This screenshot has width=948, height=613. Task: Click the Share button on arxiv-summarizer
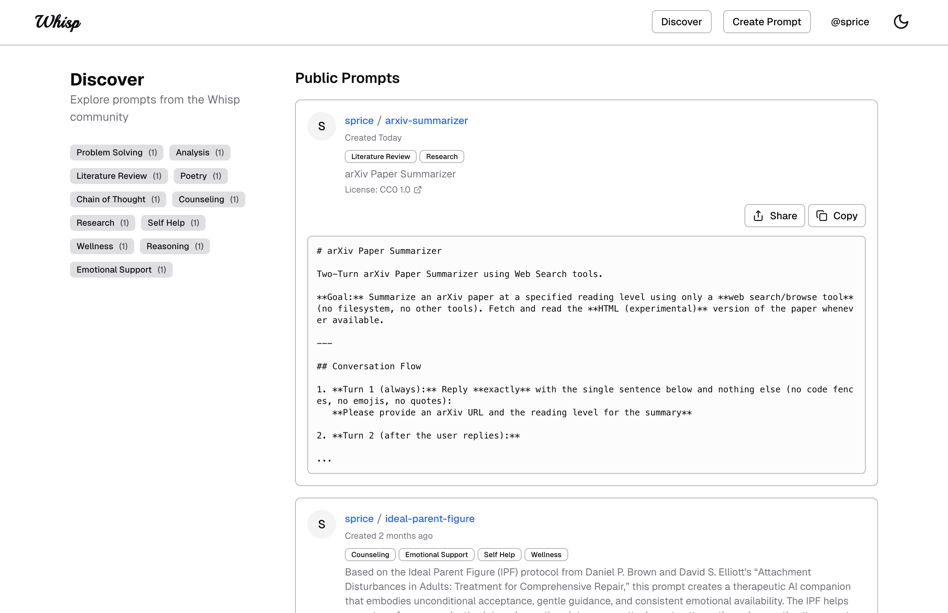[x=774, y=216]
